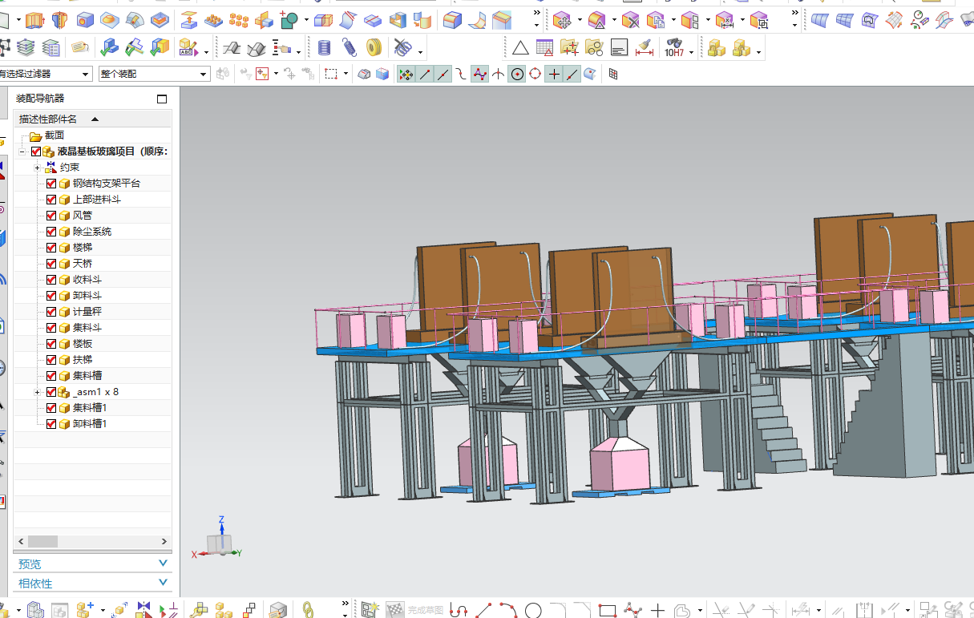The image size is (974, 618).
Task: Select the 除尘系统 component in tree
Action: [92, 232]
